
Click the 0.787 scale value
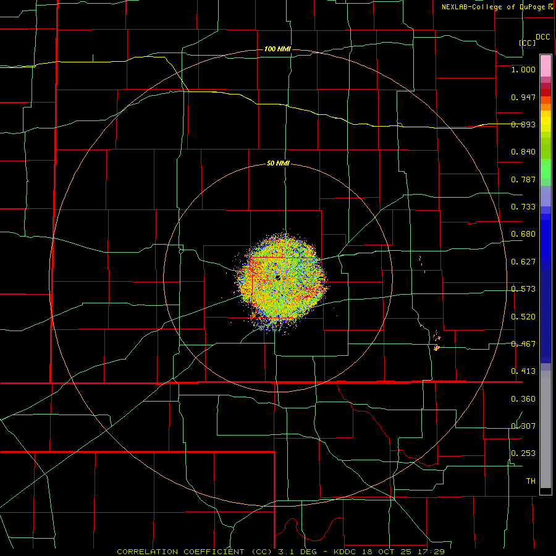pos(523,179)
